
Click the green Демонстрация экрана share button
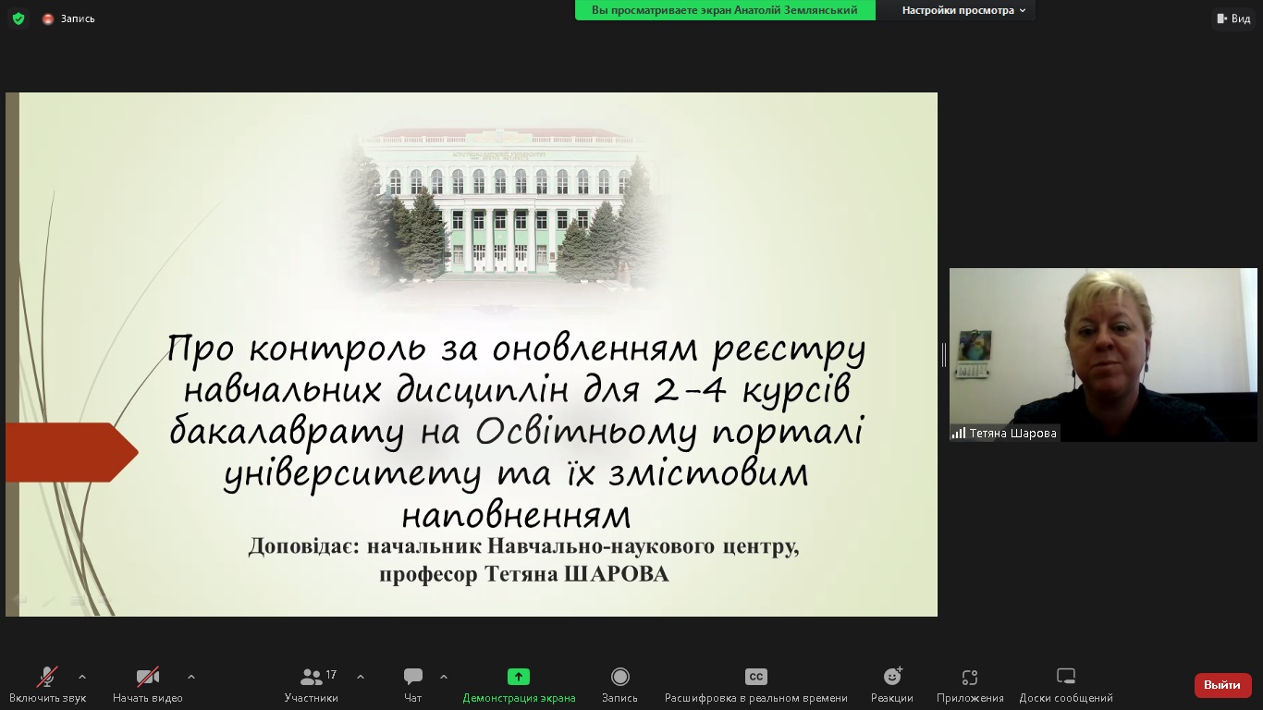(519, 685)
